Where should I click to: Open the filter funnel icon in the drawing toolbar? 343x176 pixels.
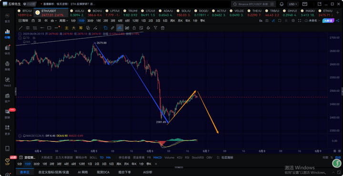[x=155, y=28]
